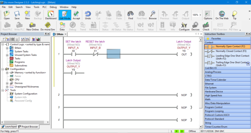
Task: Expand the $Main tree node
Action: tap(7, 48)
